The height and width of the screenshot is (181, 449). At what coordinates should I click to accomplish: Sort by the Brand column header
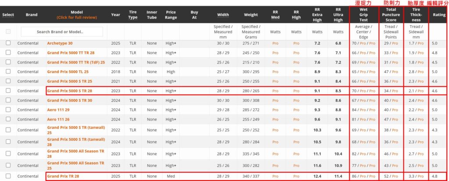(x=32, y=15)
